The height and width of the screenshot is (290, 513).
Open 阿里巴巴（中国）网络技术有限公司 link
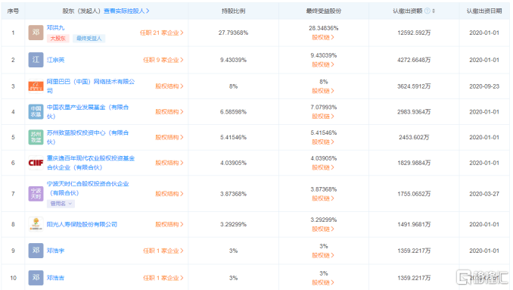click(91, 86)
